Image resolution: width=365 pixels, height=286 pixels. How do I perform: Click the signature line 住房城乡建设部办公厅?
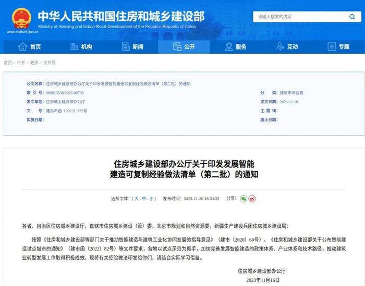(262, 271)
